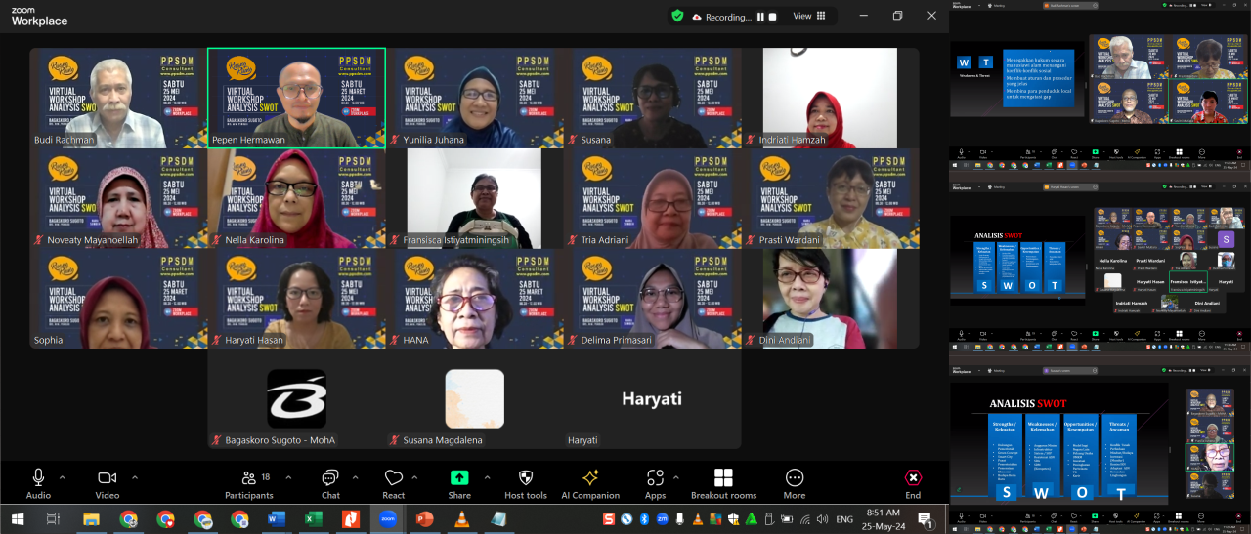The width and height of the screenshot is (1251, 534).
Task: Expand video options arrow next to Video
Action: [131, 477]
